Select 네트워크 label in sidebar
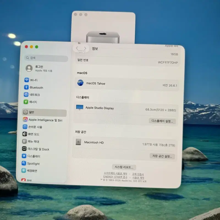Viewport: 220px width, 220px height. tap(35, 95)
